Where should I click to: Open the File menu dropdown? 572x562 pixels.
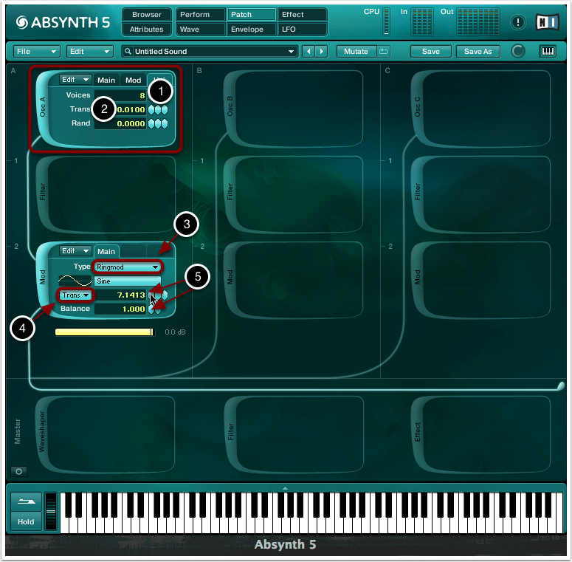click(36, 52)
